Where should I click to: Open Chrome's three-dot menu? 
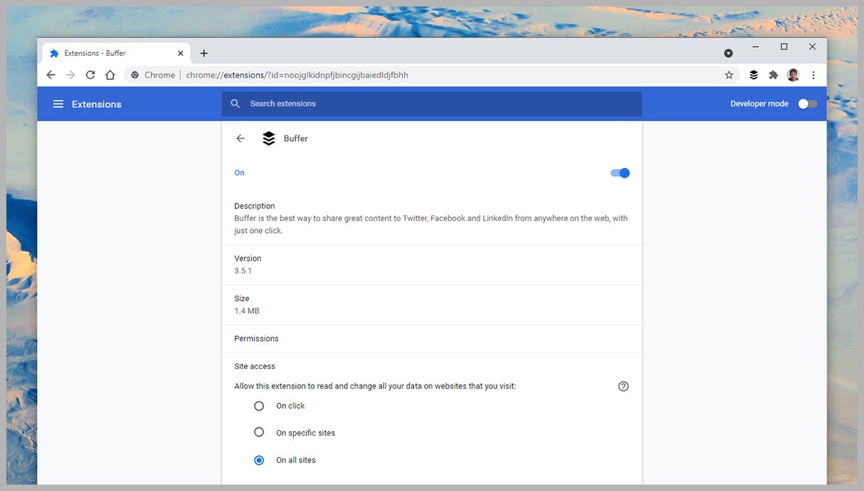click(x=813, y=75)
